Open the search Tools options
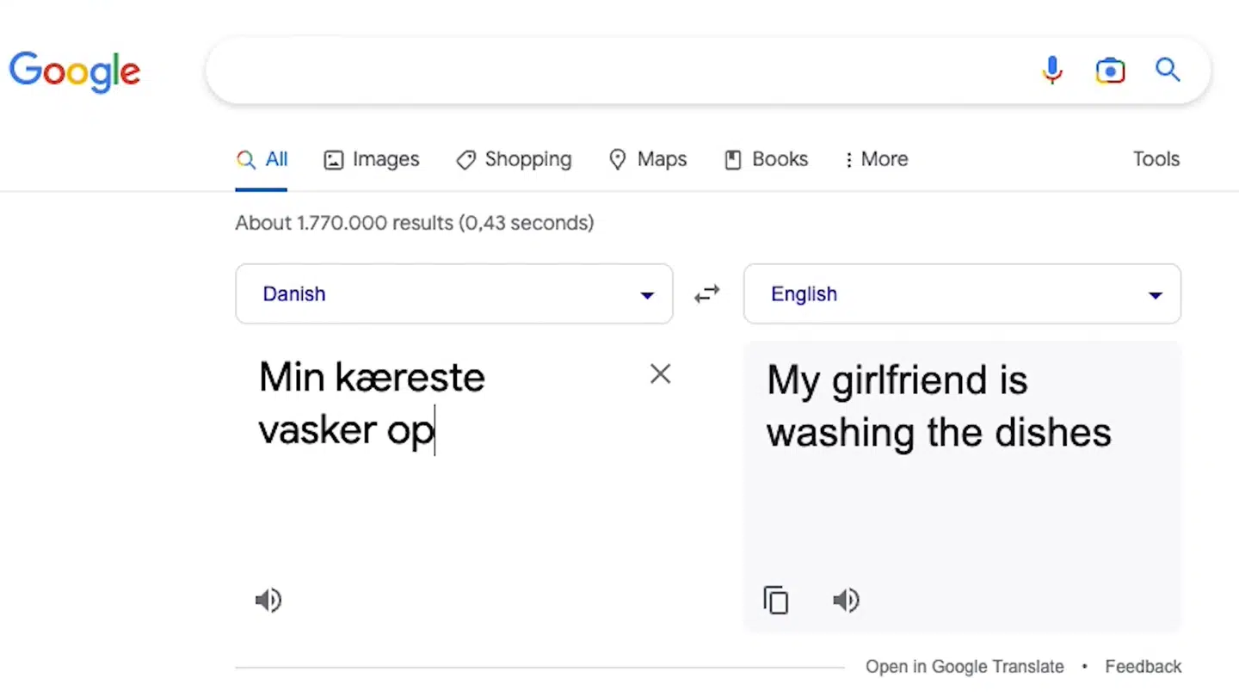1239x697 pixels. [x=1156, y=159]
